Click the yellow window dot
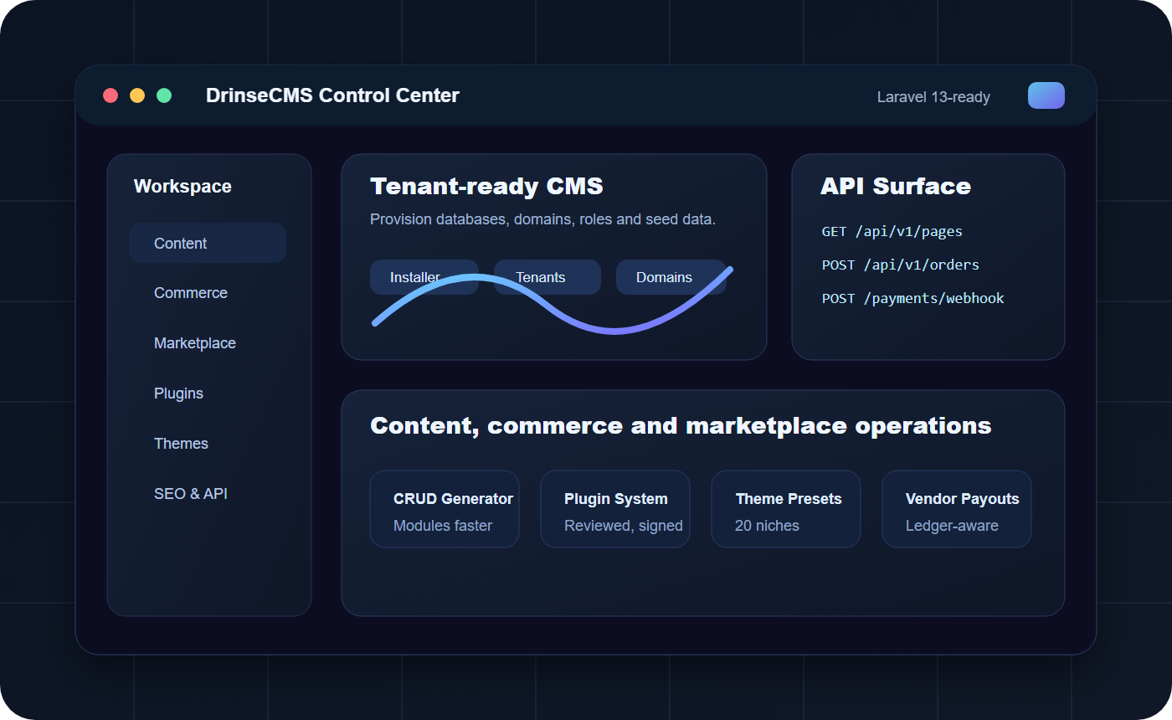The height and width of the screenshot is (720, 1172). pos(137,95)
